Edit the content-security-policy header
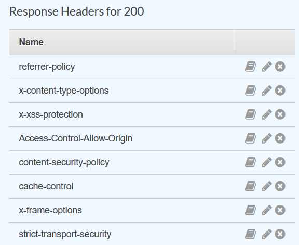This screenshot has width=299, height=245. coord(266,162)
